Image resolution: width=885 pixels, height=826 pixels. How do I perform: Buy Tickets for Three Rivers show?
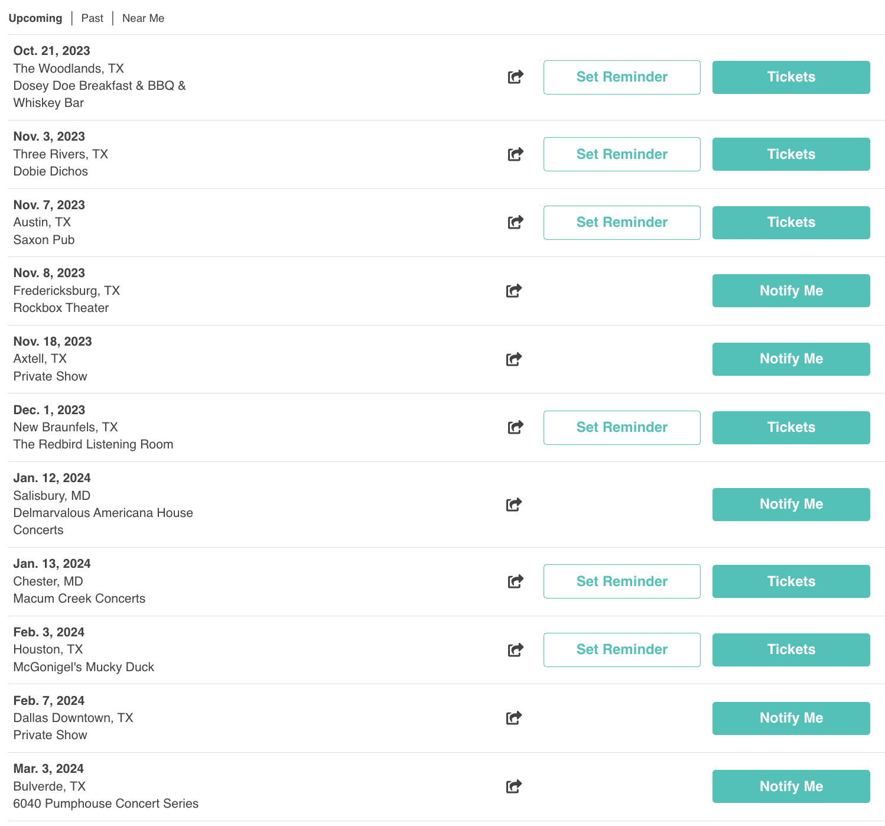pyautogui.click(x=791, y=154)
